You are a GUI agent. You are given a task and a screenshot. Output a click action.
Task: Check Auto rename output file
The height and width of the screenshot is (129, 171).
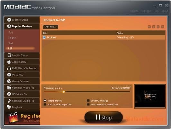pos(45,104)
